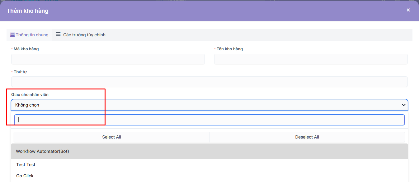Image resolution: width=419 pixels, height=182 pixels.
Task: Click the hamburger icon beside Các trường tùy chỉnh
Action: pos(58,34)
